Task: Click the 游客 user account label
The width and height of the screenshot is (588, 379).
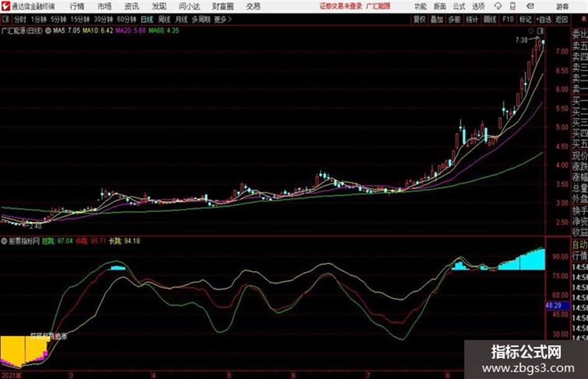Action: [x=562, y=6]
